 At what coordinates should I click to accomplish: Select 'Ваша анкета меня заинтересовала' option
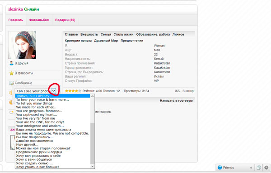tap(53, 130)
